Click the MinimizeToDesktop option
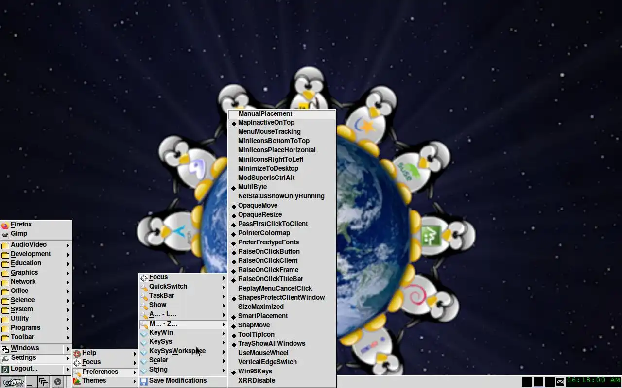This screenshot has height=388, width=622. 281,169
